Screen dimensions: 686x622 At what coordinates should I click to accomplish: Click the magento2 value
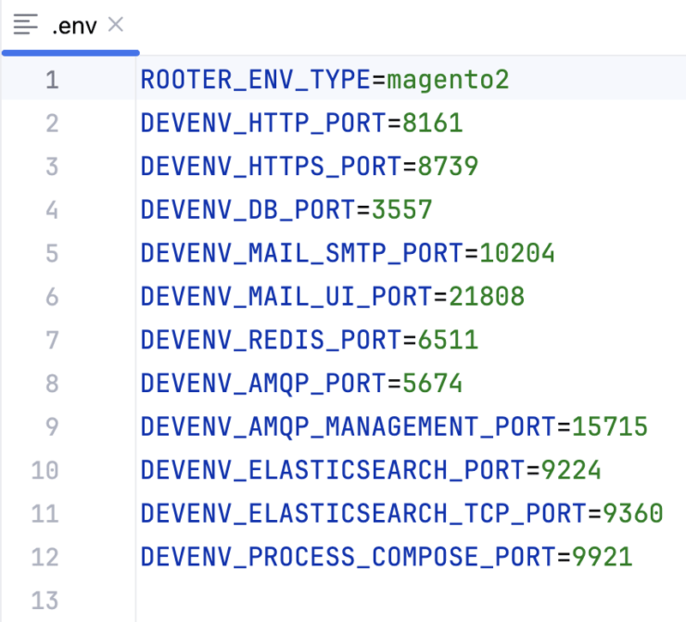click(x=448, y=80)
